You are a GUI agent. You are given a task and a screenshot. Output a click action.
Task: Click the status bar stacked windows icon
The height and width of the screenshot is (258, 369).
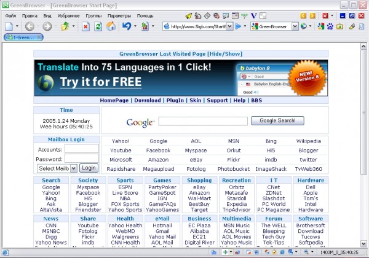point(290,252)
